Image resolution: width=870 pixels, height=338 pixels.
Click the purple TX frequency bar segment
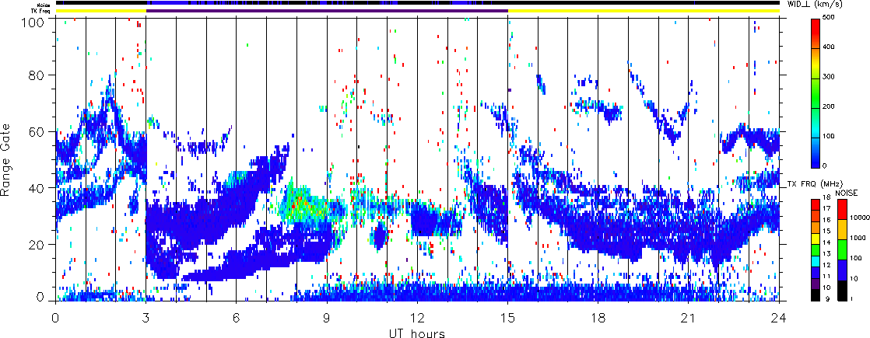pos(327,11)
